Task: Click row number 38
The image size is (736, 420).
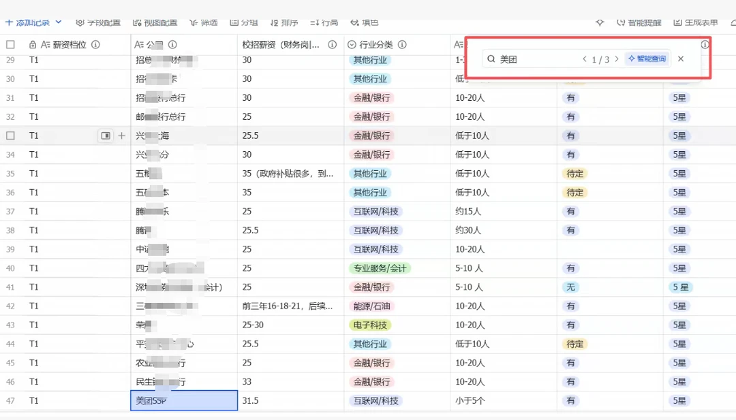Action: 10,230
